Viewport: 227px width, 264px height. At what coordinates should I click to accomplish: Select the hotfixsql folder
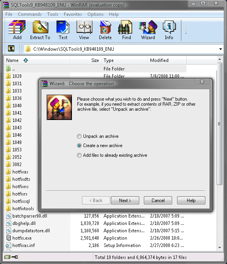click(x=18, y=201)
